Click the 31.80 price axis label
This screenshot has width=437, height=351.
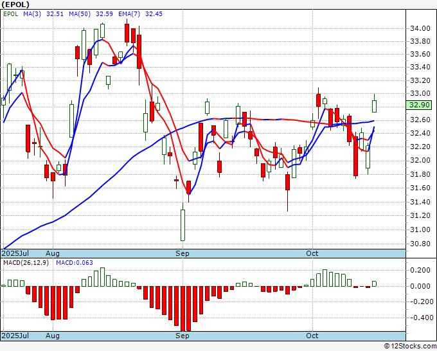[x=420, y=174]
